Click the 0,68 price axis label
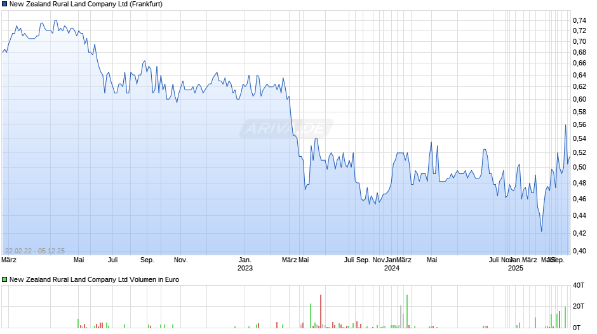The height and width of the screenshot is (334, 597). point(579,52)
